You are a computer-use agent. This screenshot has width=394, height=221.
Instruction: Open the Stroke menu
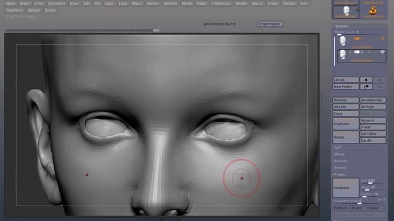273,4
